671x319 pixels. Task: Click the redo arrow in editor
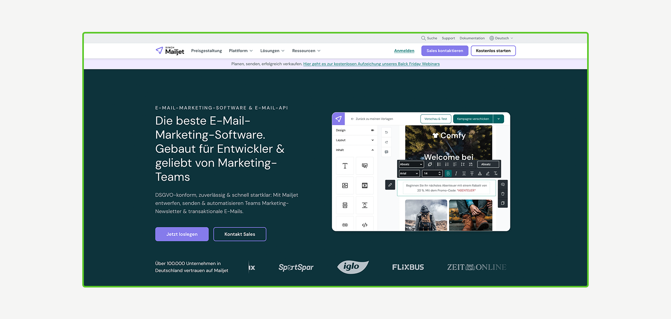[386, 142]
